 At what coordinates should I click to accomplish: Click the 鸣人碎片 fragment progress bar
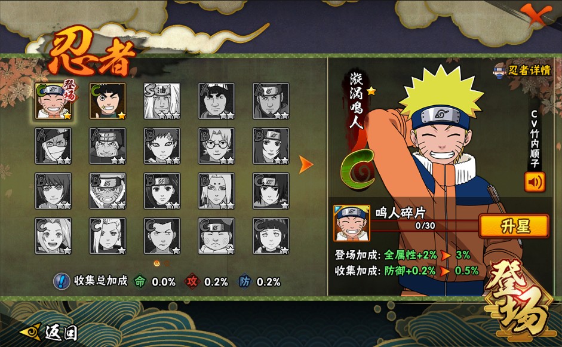[x=425, y=226]
